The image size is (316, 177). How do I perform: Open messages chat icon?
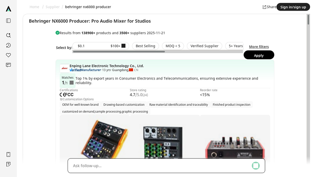pos(8,65)
